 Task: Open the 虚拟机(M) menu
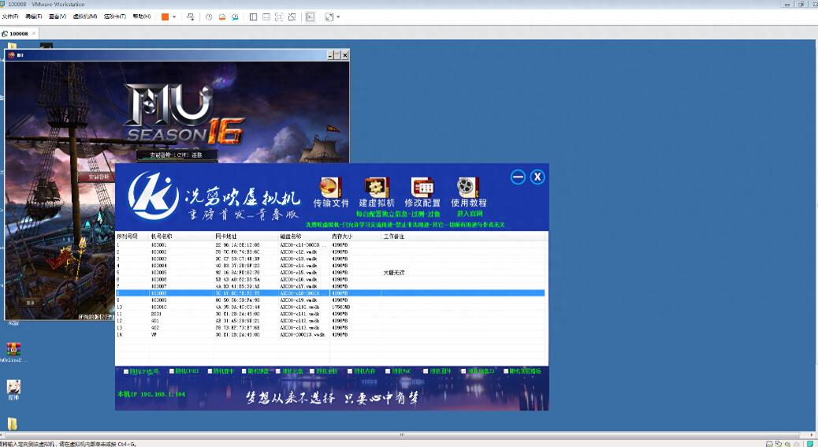pyautogui.click(x=85, y=17)
